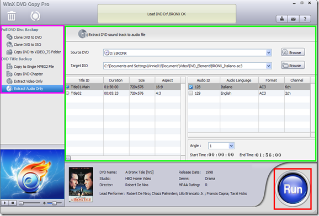The height and width of the screenshot is (216, 319).
Task: Click the envelope email icon button
Action: click(x=293, y=19)
